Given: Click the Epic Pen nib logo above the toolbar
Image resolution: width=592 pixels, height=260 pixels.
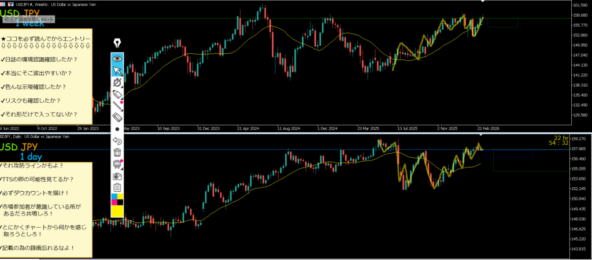Looking at the screenshot, I should point(117,43).
